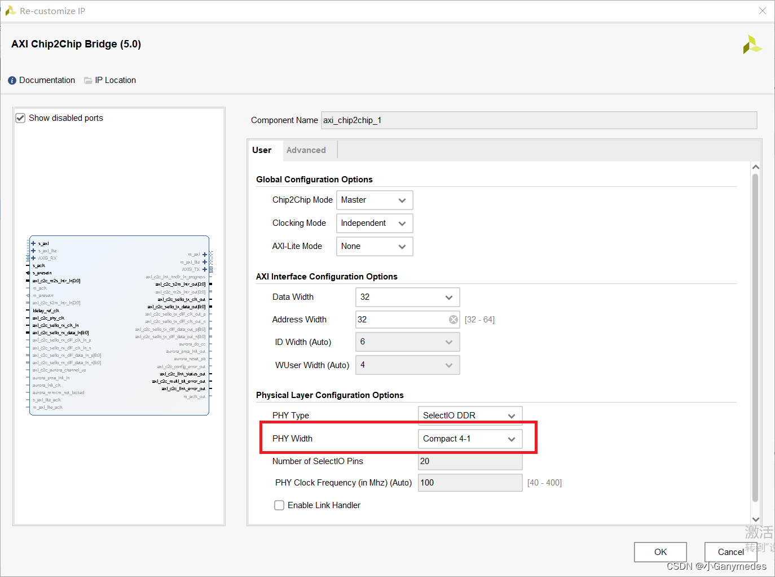The width and height of the screenshot is (775, 577).
Task: Switch to the Advanced tab
Action: 306,150
